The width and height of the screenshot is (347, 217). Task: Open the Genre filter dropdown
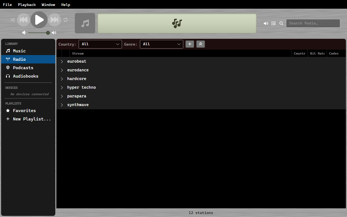(162, 44)
